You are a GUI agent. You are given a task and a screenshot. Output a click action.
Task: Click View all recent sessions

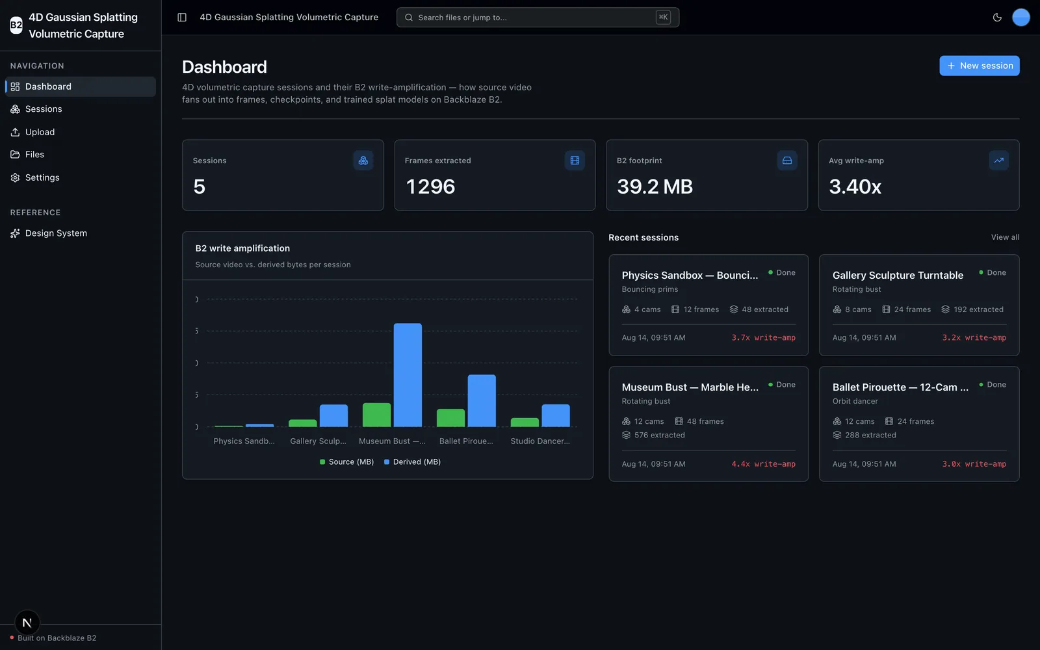(1005, 237)
